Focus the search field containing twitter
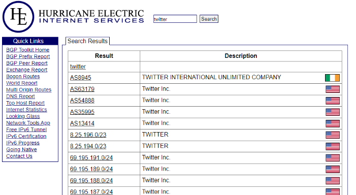The image size is (356, 195). coord(175,19)
